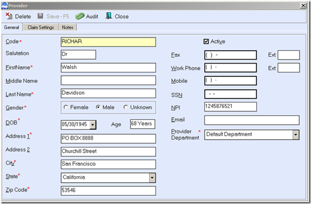The height and width of the screenshot is (204, 311).
Task: Select the Female gender option
Action: click(66, 107)
